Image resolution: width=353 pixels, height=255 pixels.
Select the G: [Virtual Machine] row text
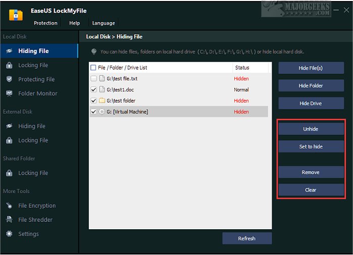tap(127, 112)
